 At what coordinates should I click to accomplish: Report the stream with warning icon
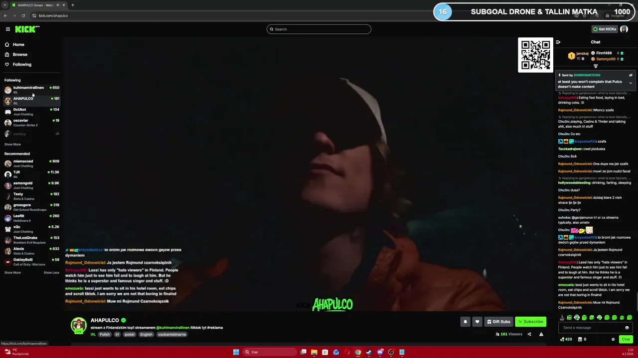tap(541, 334)
